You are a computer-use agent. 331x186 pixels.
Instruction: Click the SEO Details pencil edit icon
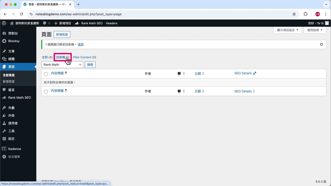[255, 73]
